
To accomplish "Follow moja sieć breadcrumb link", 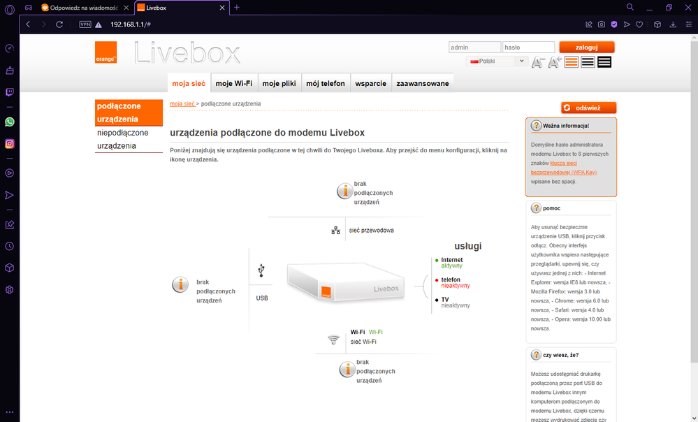I will tap(182, 103).
